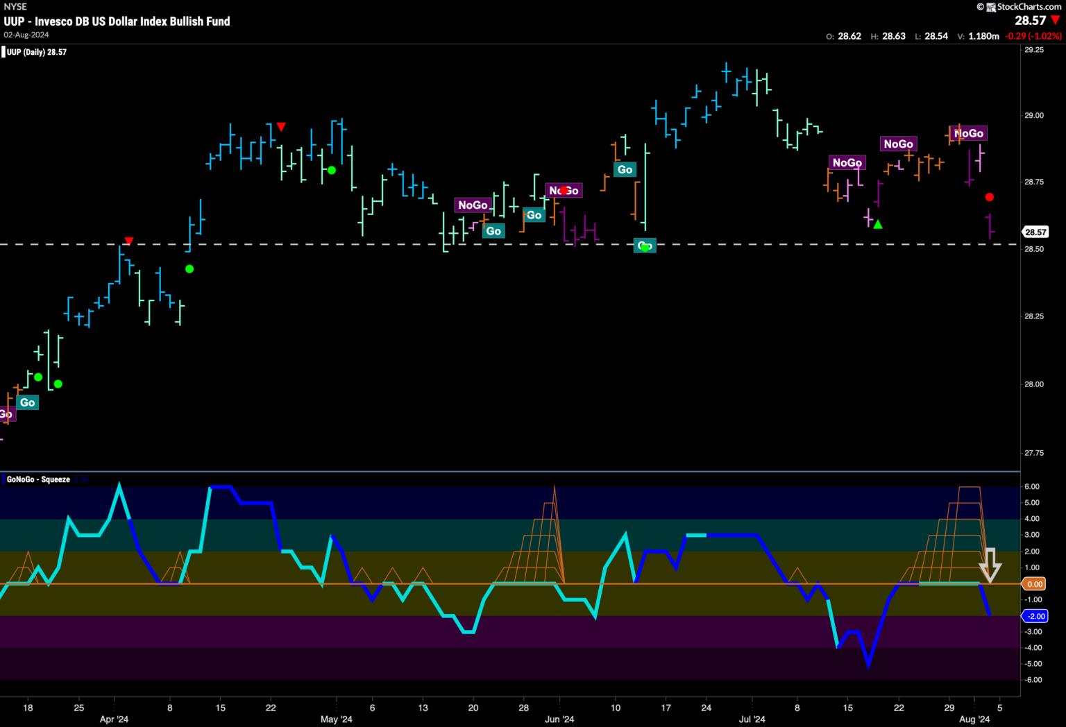1066x727 pixels.
Task: Click the GoNoGo - Squeeze panel label
Action: 38,479
